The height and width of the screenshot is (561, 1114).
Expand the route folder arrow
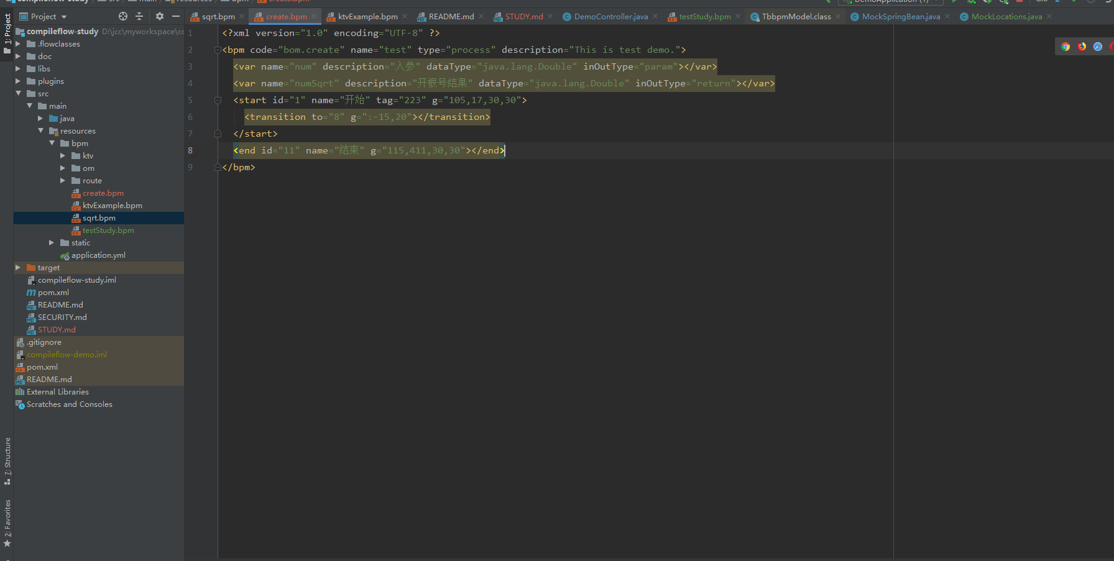coord(63,181)
